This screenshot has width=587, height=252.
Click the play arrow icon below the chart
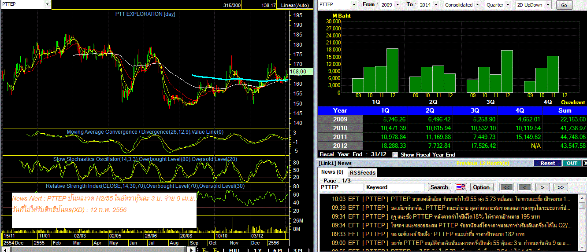(x=191, y=250)
